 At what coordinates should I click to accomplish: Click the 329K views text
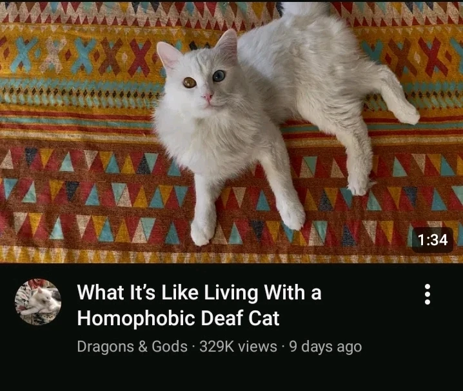(239, 346)
